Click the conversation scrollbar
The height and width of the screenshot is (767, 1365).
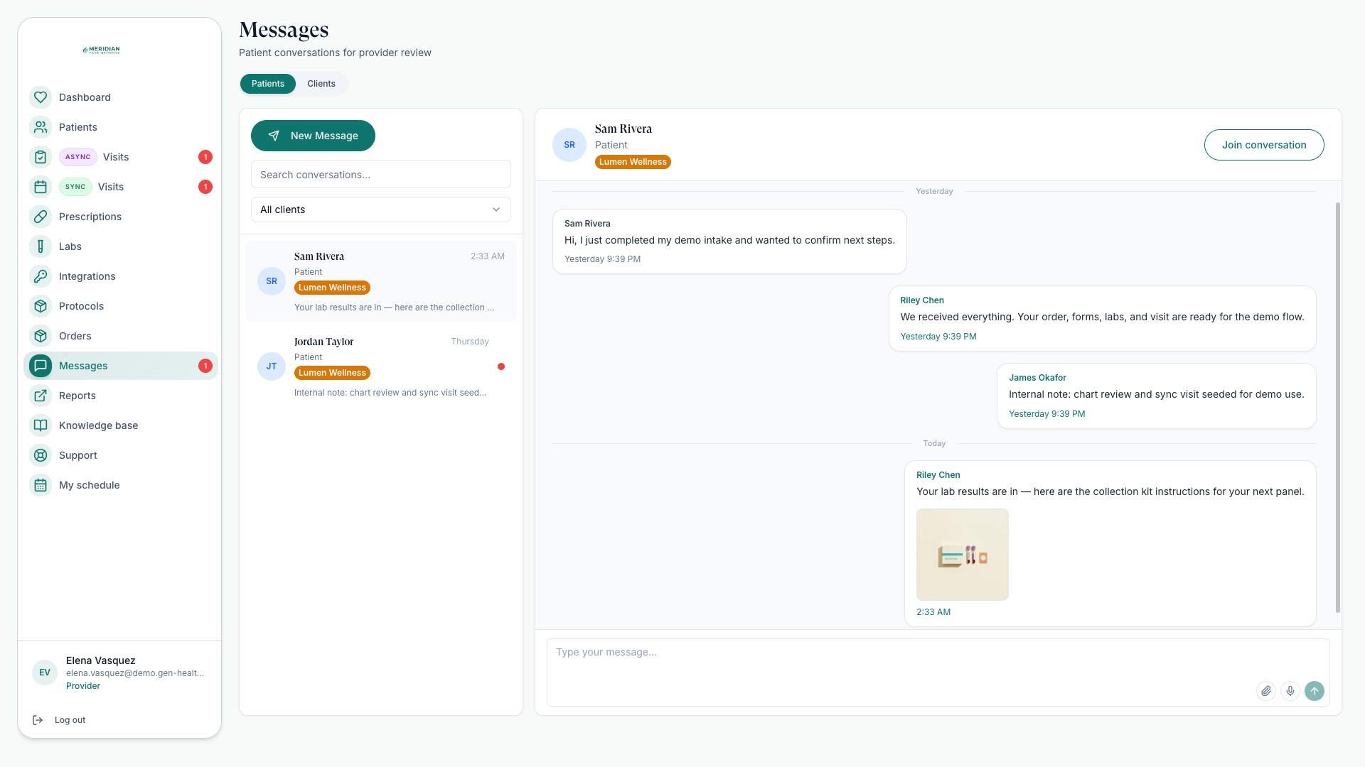click(1338, 408)
